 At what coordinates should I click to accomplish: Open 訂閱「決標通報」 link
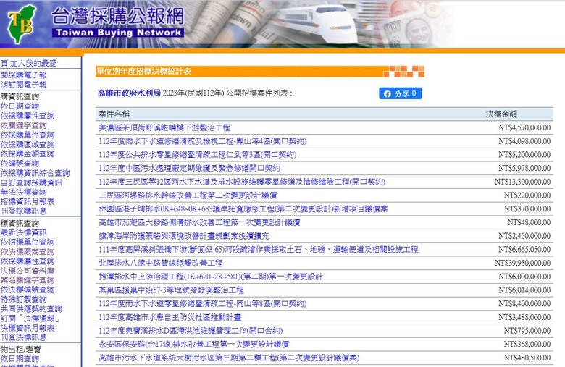[30, 319]
